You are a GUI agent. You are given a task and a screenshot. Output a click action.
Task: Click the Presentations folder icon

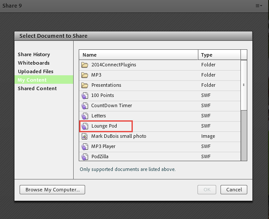[85, 85]
